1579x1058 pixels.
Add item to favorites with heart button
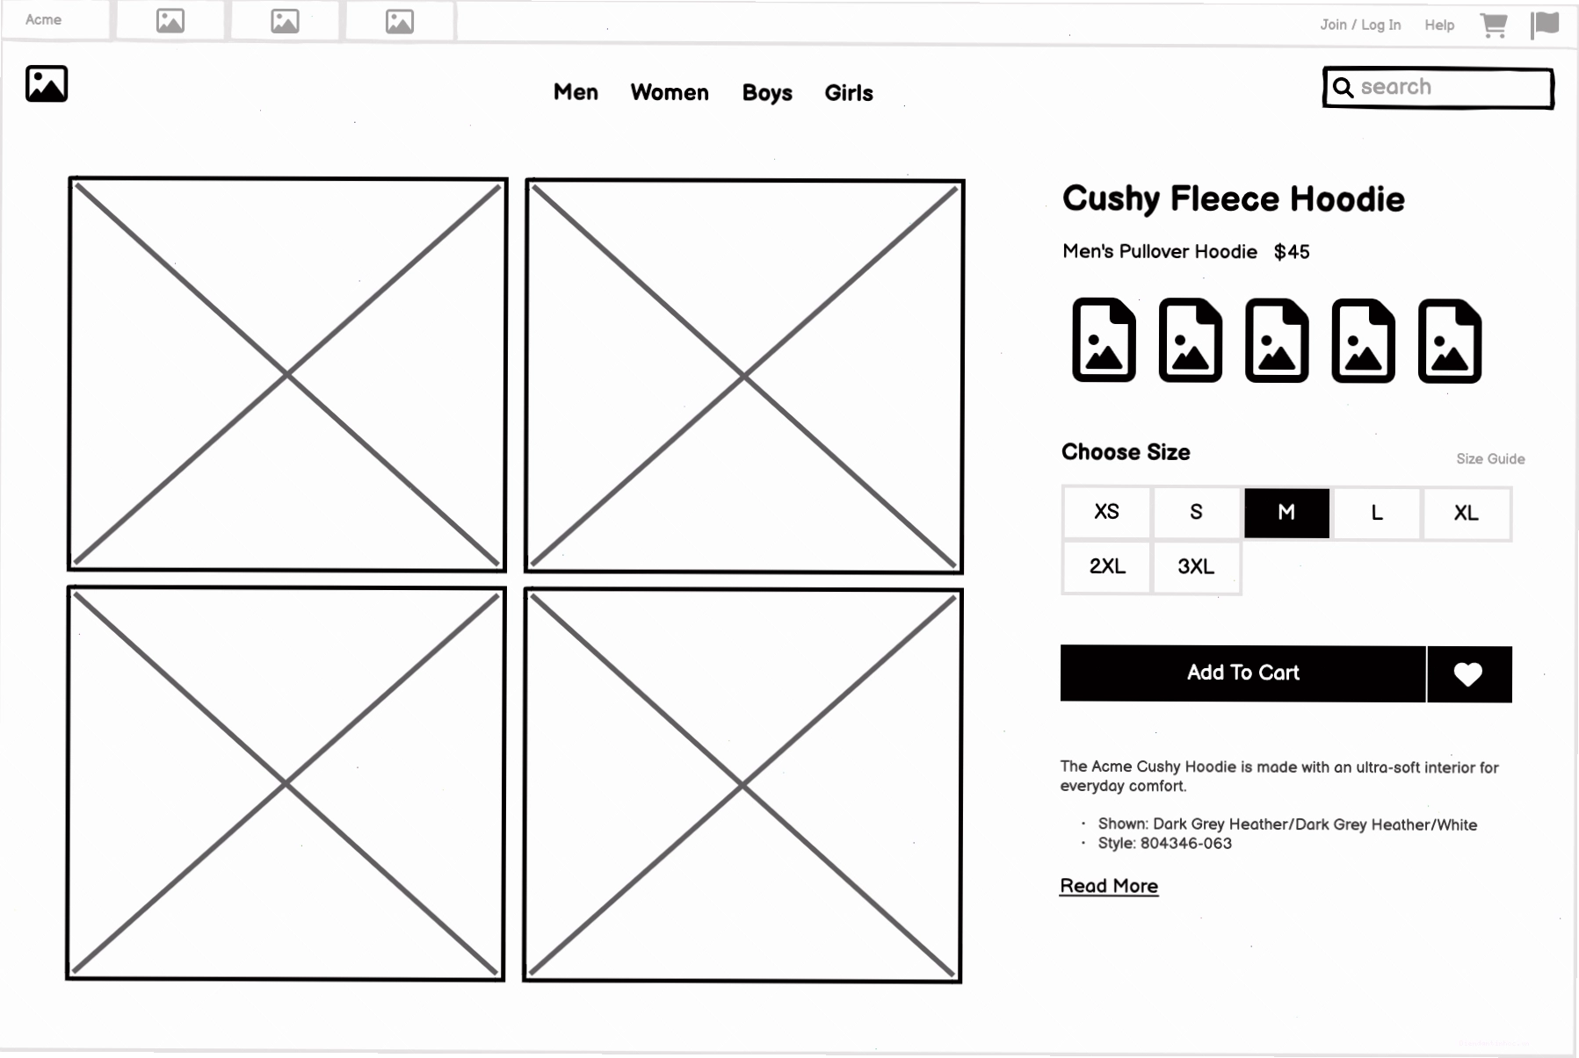click(x=1469, y=674)
